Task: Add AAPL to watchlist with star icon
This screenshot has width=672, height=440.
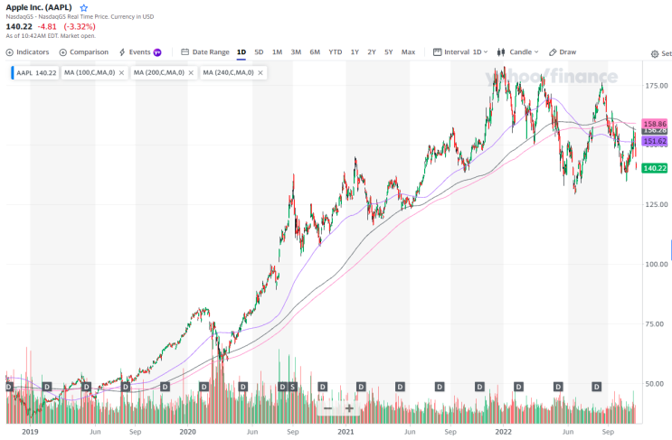Action: [84, 8]
